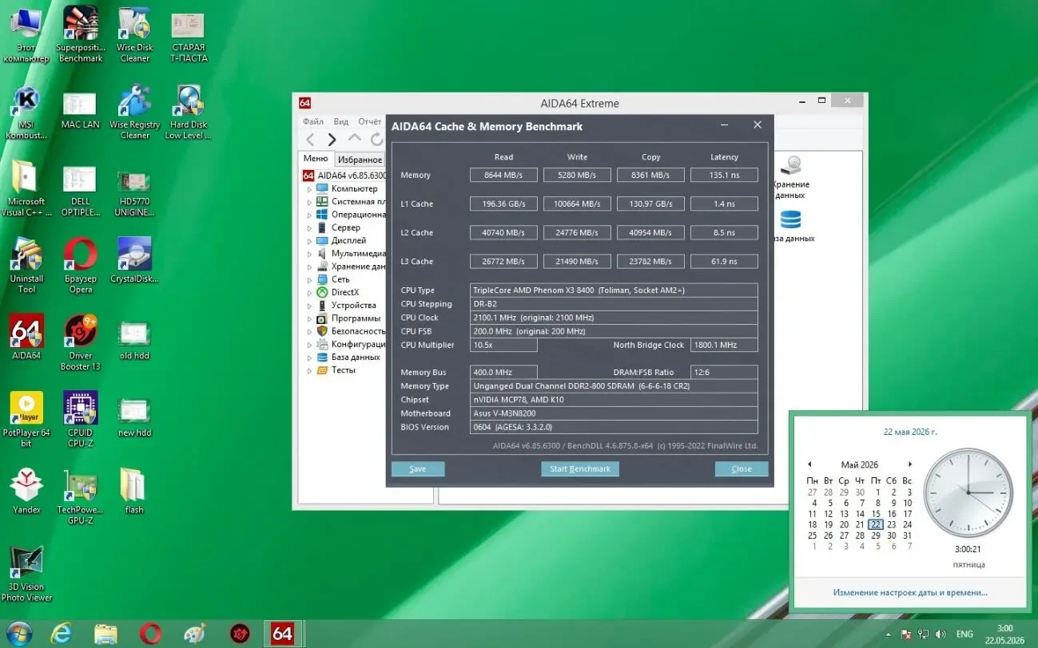
Task: Click the Май 2026 calendar header
Action: 859,464
